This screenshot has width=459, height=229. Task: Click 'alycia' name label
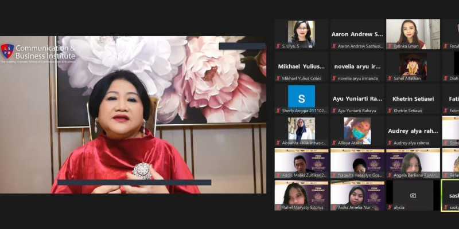click(399, 207)
